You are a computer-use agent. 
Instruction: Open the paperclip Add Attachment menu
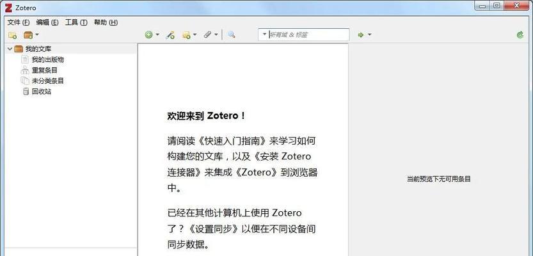[x=211, y=35]
